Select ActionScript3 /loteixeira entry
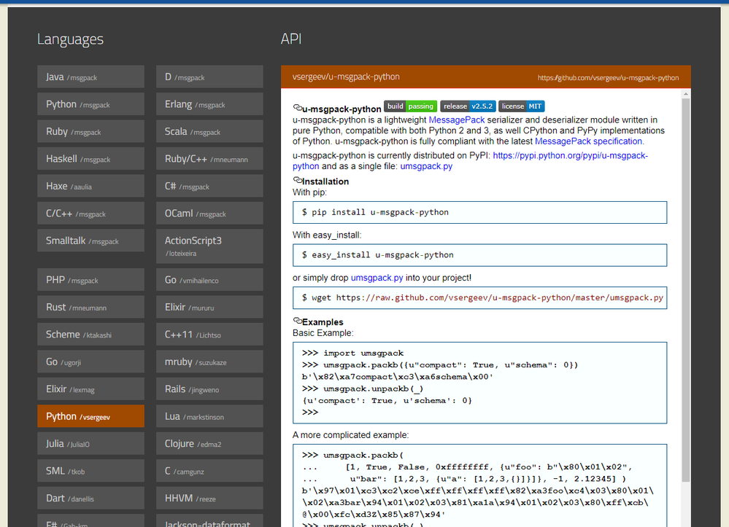 pos(209,246)
